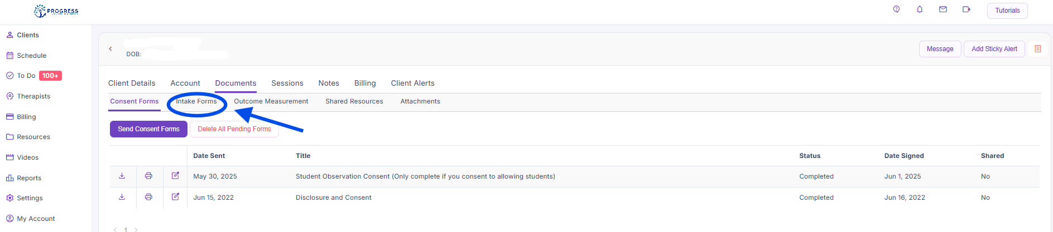Open the Sessions tab

point(287,83)
